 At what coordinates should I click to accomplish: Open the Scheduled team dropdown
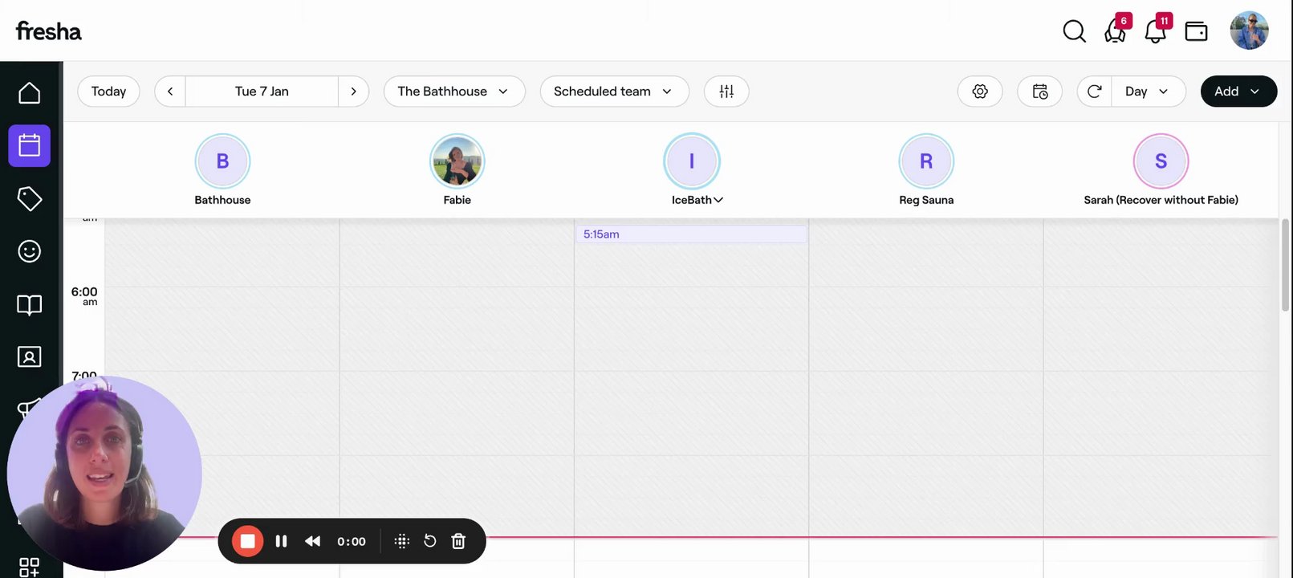click(x=614, y=92)
